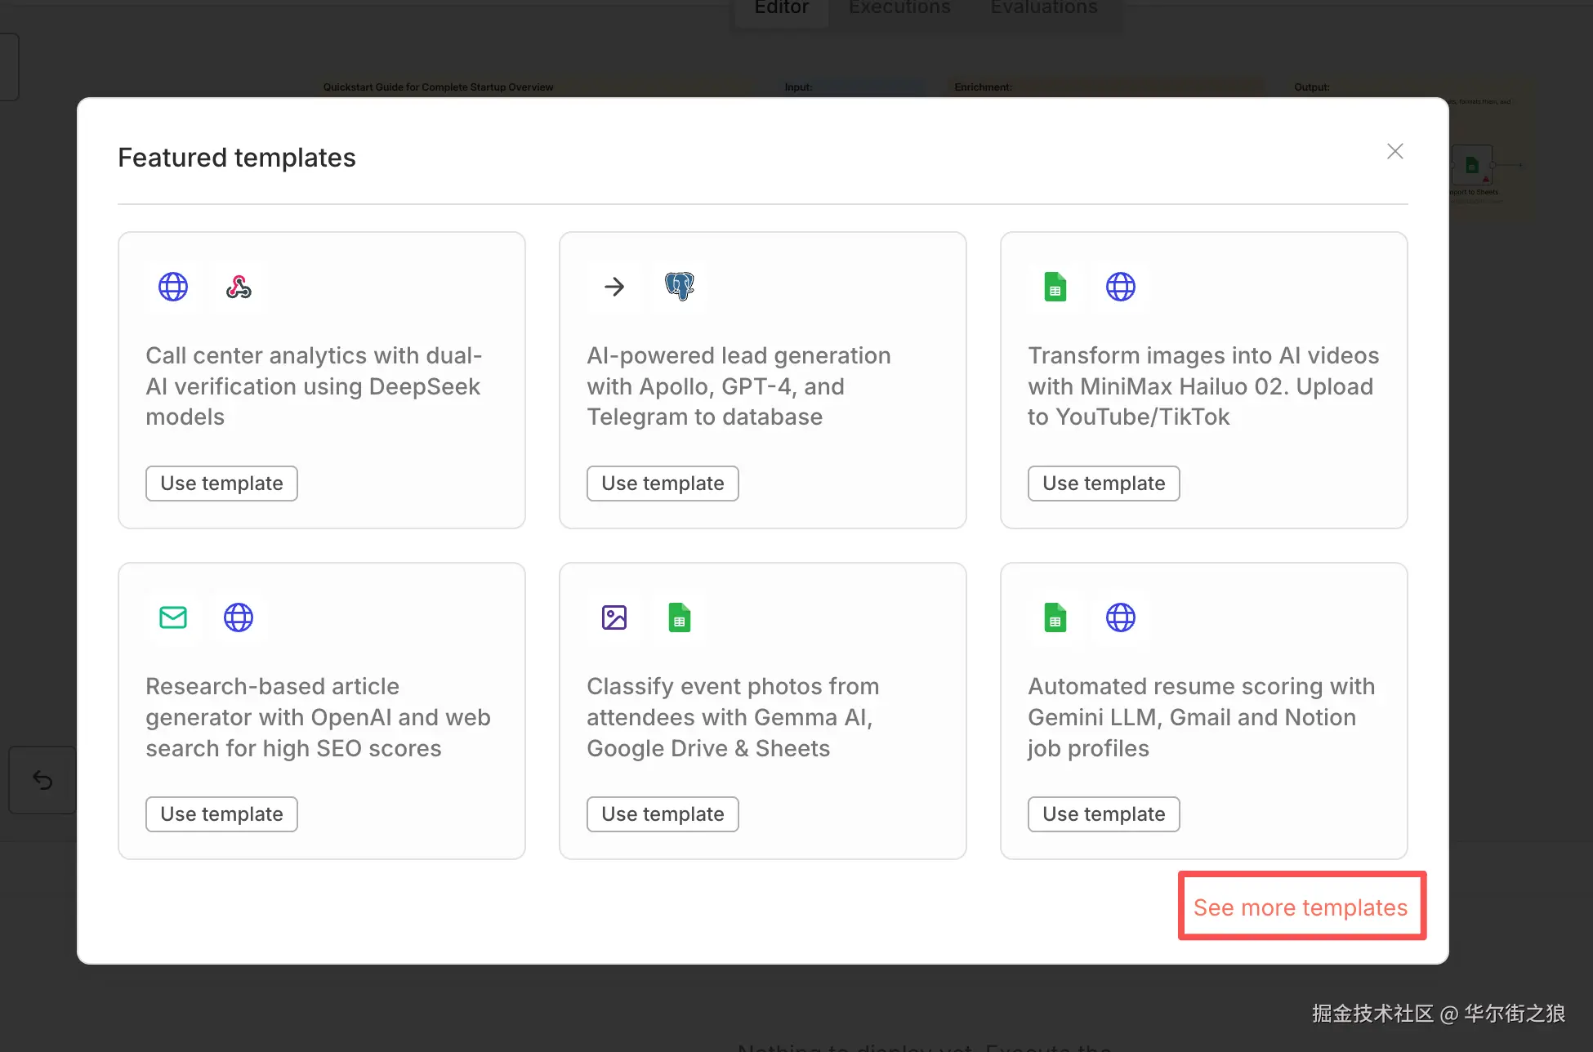Click globe icon on resume scoring card

click(1121, 617)
